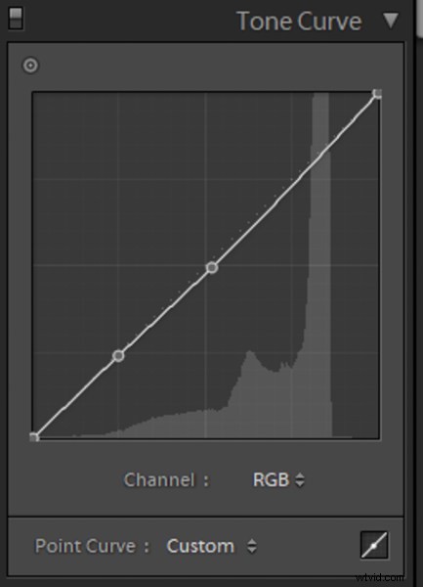The image size is (423, 587).
Task: Select the lower-quarter control point on curve
Action: click(x=118, y=356)
